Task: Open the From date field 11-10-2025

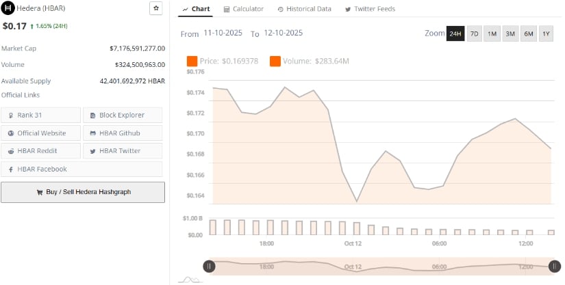Action: [x=223, y=33]
